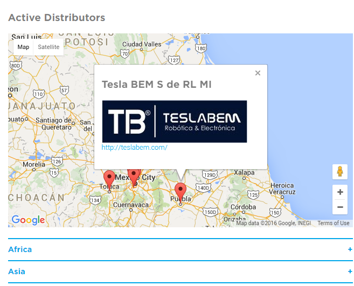Screen dimensions: 354x286
Task: Zoom out on the map
Action: coord(340,207)
